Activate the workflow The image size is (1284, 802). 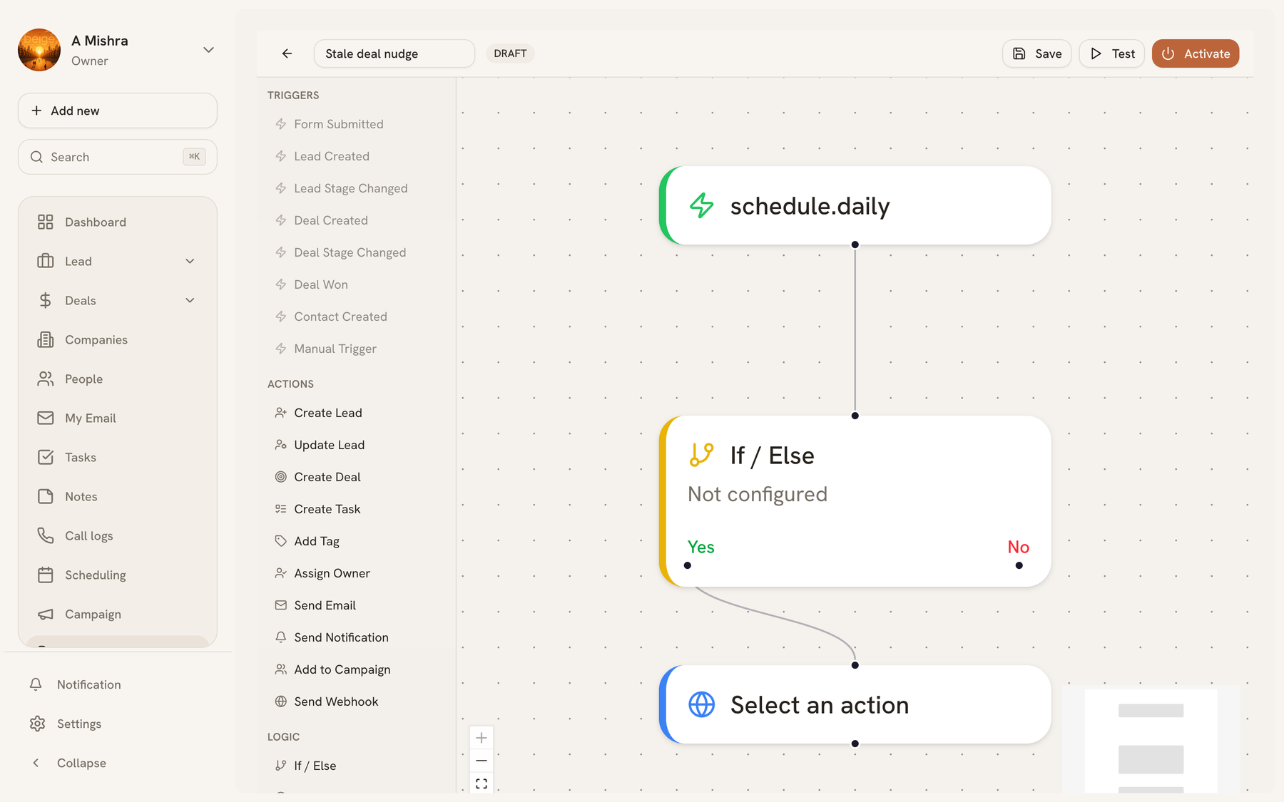[x=1196, y=53]
